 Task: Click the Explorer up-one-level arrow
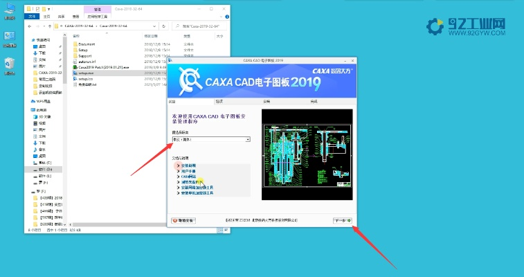pos(50,26)
